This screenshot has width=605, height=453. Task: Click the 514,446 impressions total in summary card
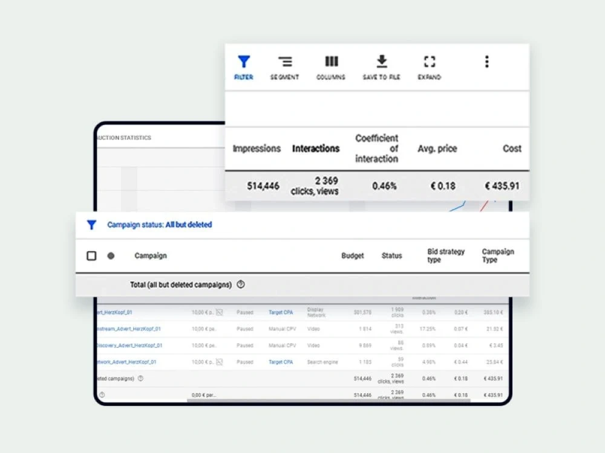263,186
